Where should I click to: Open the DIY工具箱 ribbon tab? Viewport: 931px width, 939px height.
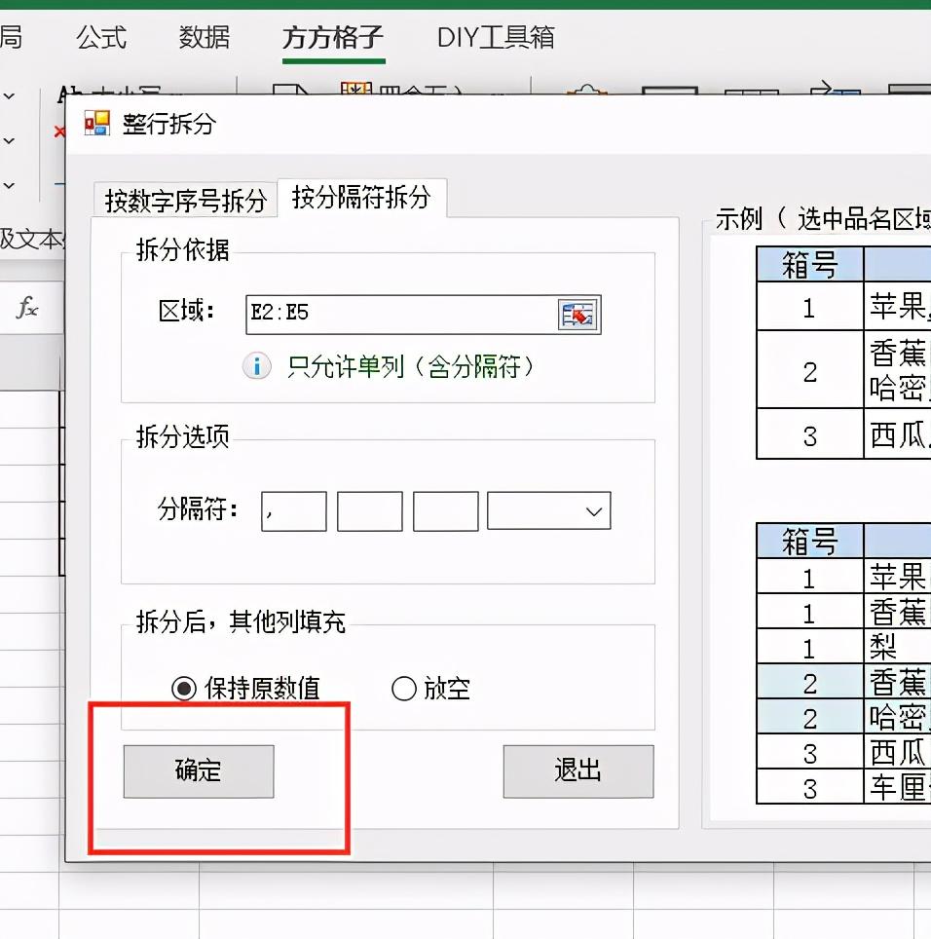[x=496, y=38]
